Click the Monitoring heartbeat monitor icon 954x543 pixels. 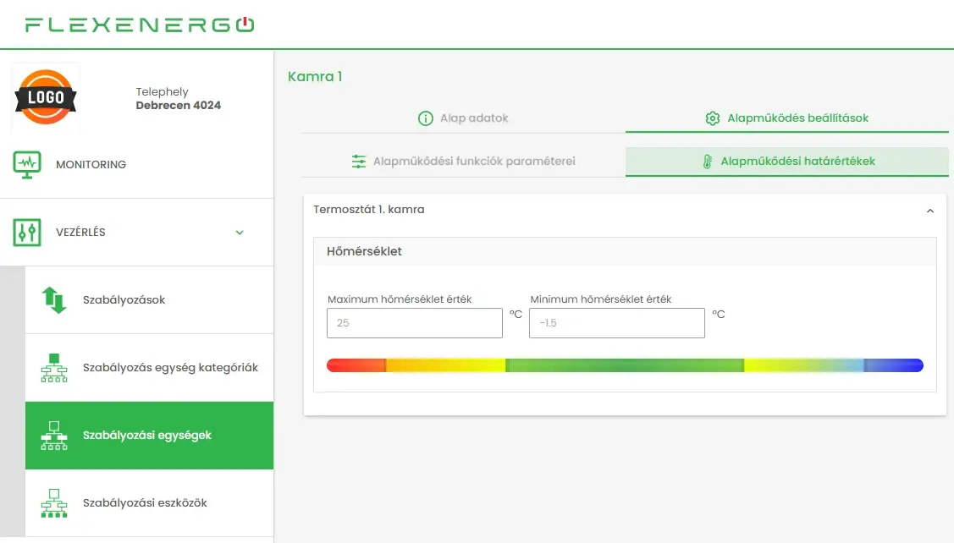[27, 164]
